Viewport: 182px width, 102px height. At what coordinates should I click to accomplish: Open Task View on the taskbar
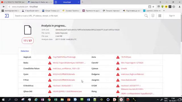(x=16, y=99)
